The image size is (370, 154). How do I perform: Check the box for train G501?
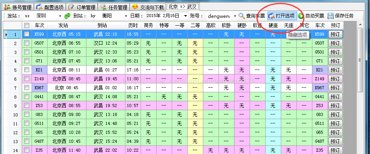(x=27, y=52)
